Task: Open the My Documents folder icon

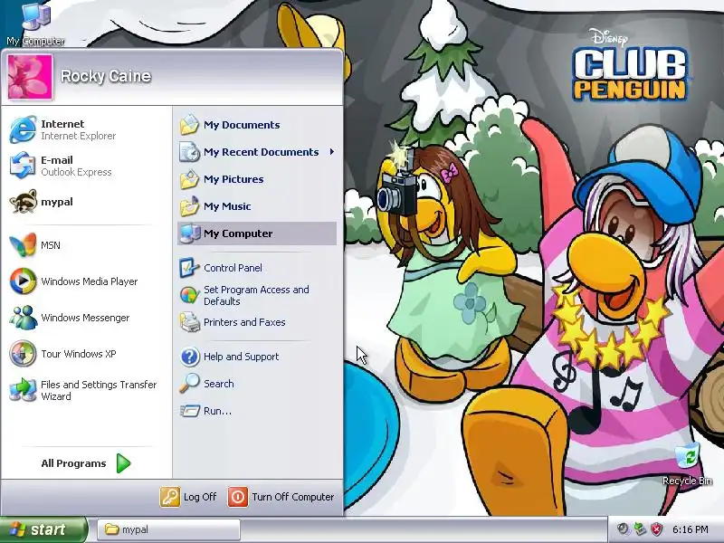Action: tap(189, 125)
